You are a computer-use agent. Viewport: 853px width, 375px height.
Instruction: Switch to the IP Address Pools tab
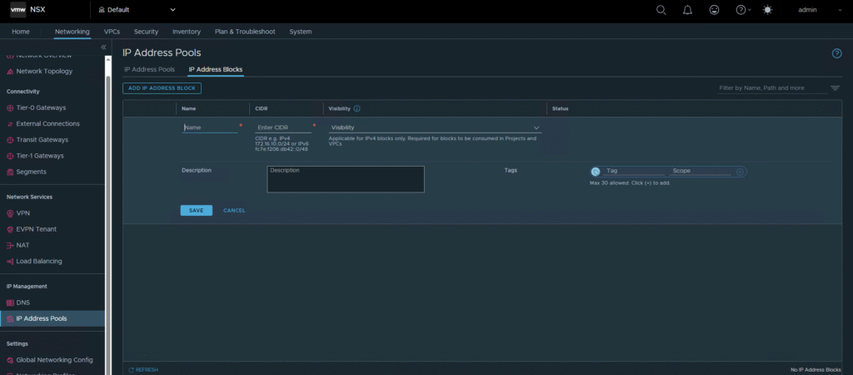tap(149, 69)
